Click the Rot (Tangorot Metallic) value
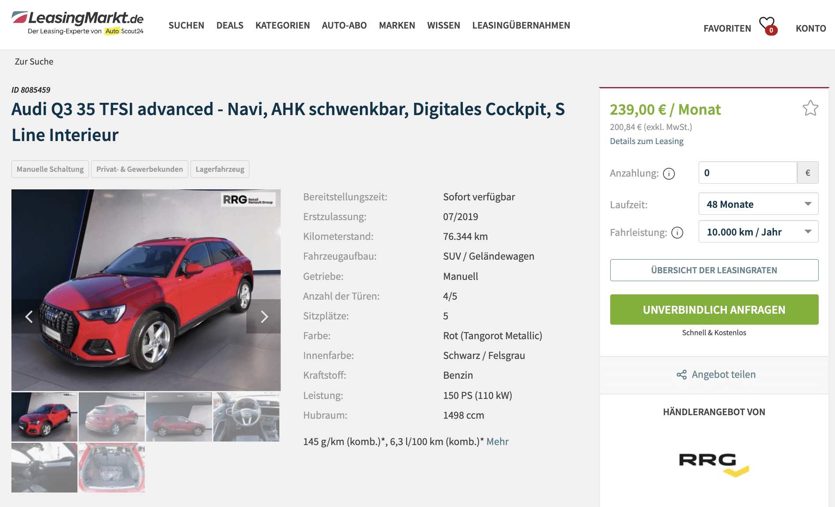This screenshot has width=835, height=507. click(x=492, y=336)
